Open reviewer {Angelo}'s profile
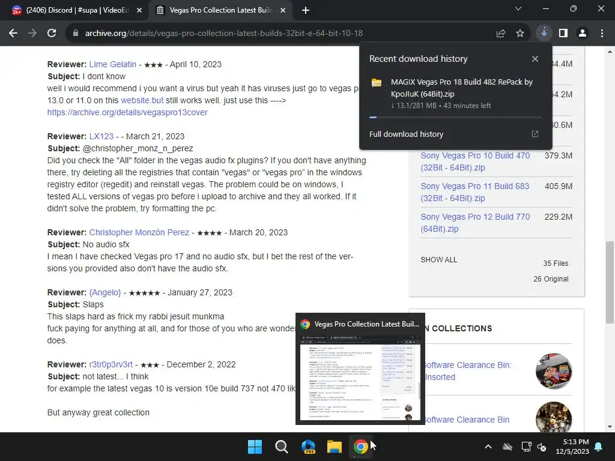615x461 pixels. [x=105, y=292]
